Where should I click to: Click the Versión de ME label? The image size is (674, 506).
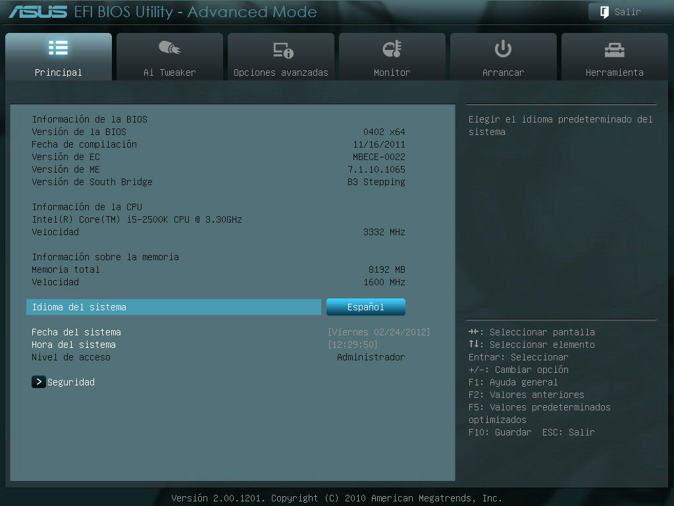pyautogui.click(x=66, y=169)
